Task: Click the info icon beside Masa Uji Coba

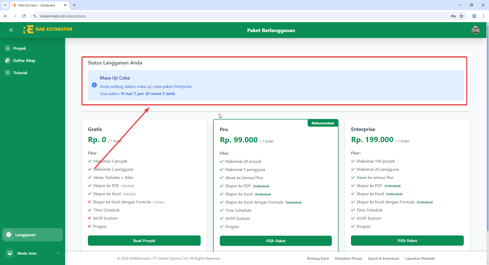Action: pos(94,85)
